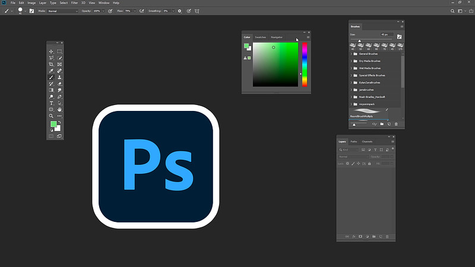Viewport: 475px width, 267px height.
Task: Switch to the Swatches tab
Action: (260, 37)
